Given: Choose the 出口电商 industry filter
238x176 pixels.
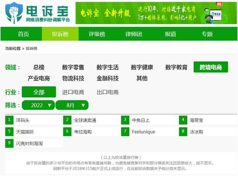Looking at the screenshot, I should tap(108, 92).
